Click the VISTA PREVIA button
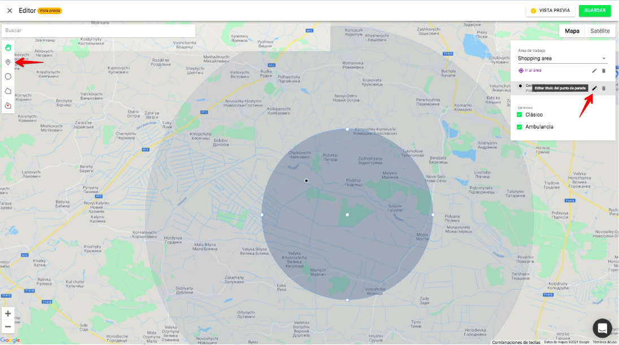Screen dimensions: 619x345 550,11
